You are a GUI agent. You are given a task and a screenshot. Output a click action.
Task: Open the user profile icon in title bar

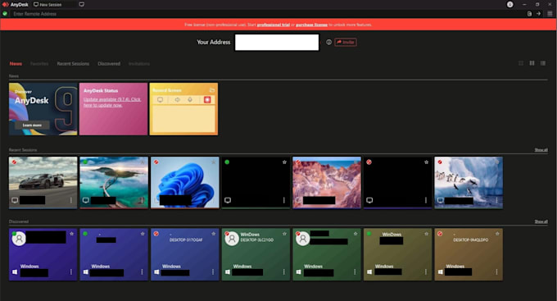click(x=509, y=5)
